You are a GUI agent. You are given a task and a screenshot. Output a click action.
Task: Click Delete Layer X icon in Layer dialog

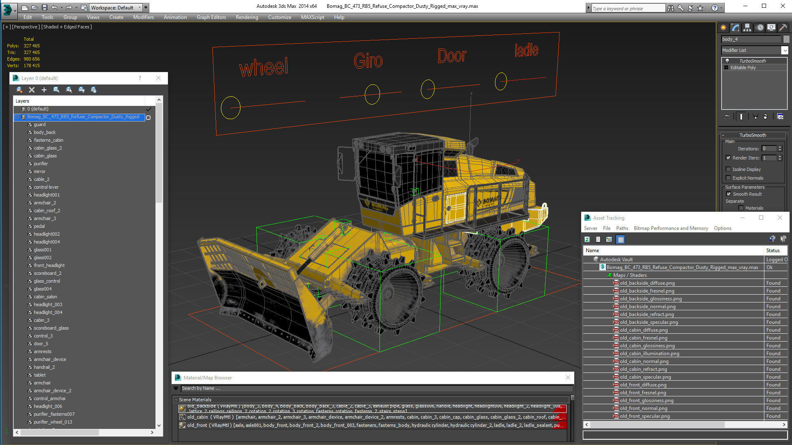click(x=32, y=90)
